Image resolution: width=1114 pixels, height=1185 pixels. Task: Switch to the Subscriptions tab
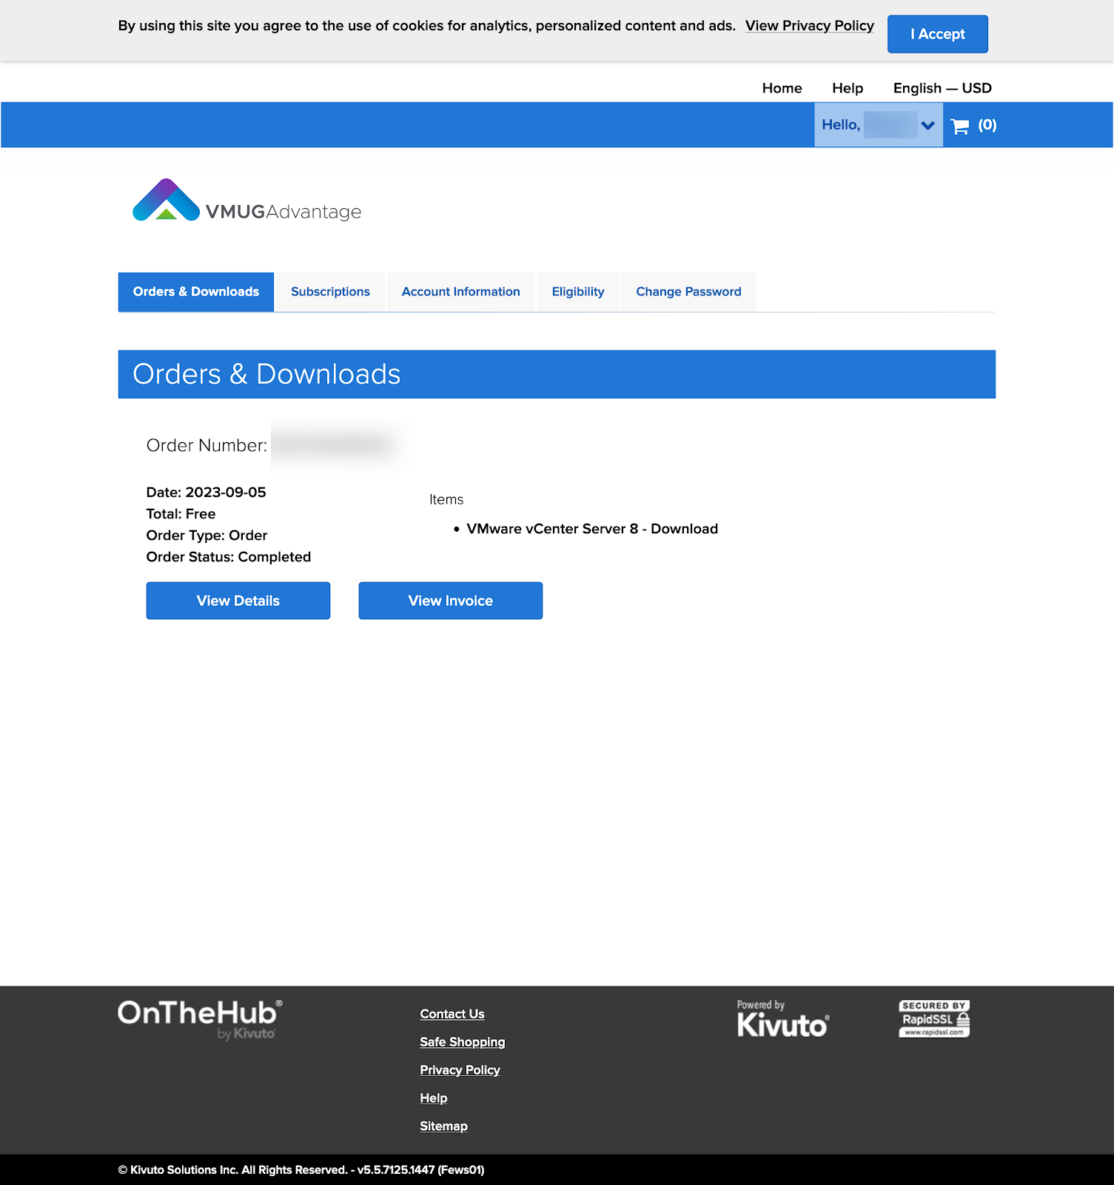330,292
